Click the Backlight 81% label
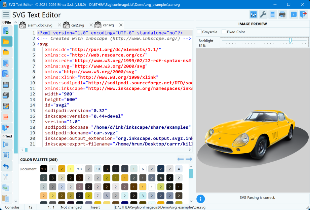 [206, 43]
